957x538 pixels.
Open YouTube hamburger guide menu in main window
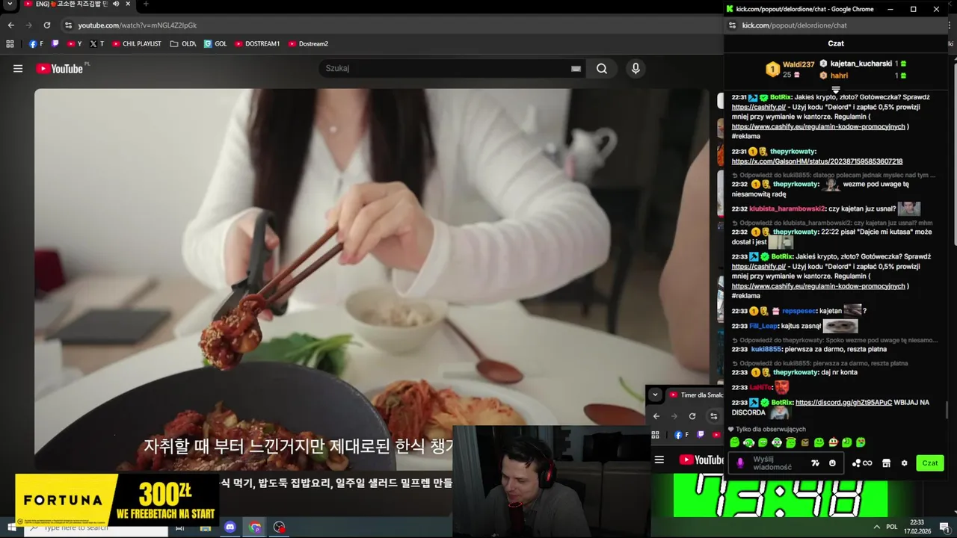pyautogui.click(x=18, y=69)
